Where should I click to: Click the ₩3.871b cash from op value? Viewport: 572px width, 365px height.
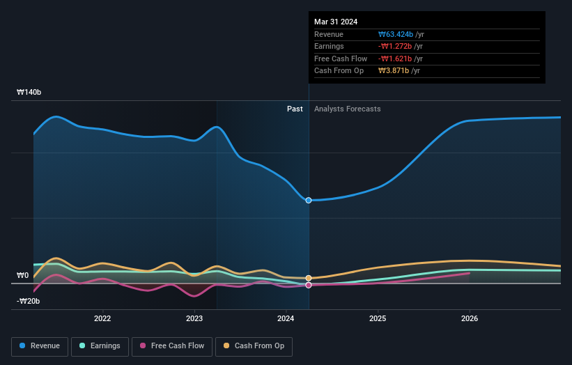coord(394,71)
